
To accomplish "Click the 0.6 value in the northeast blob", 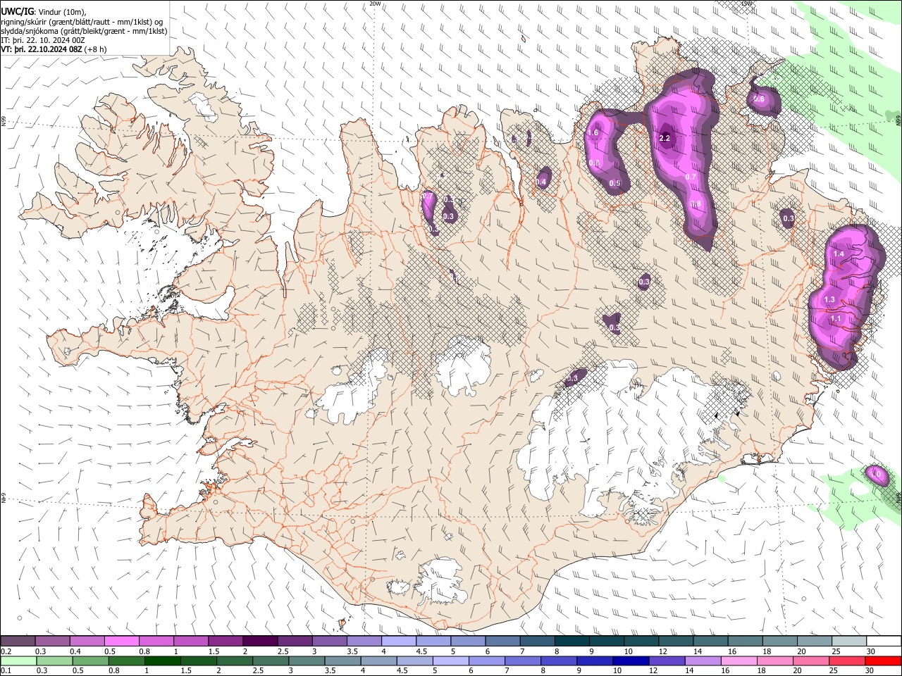I will [x=759, y=99].
